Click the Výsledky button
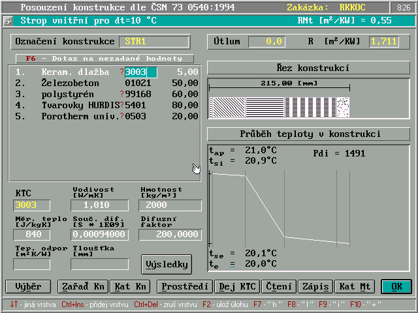 pos(167,264)
